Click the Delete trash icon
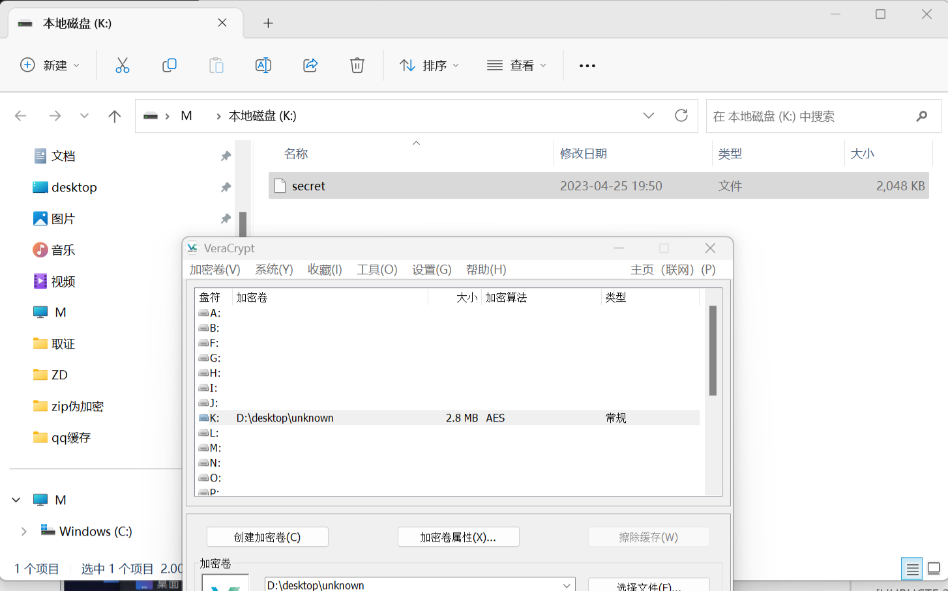Viewport: 948px width, 591px height. (x=357, y=65)
